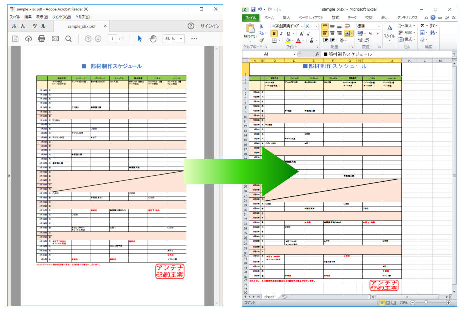Go to next page in Acrobat
The image size is (465, 315).
point(98,39)
